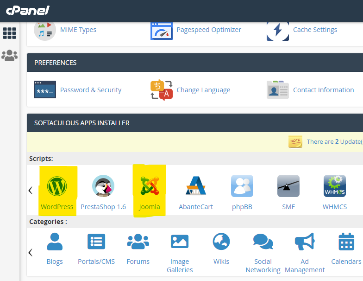Screen dimensions: 363x281
Task: Open the Ad Management category link
Action: tap(305, 266)
